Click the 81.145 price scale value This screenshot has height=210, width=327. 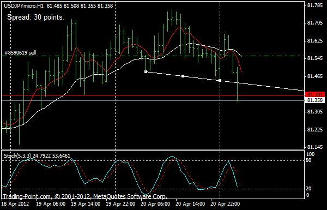click(x=315, y=147)
